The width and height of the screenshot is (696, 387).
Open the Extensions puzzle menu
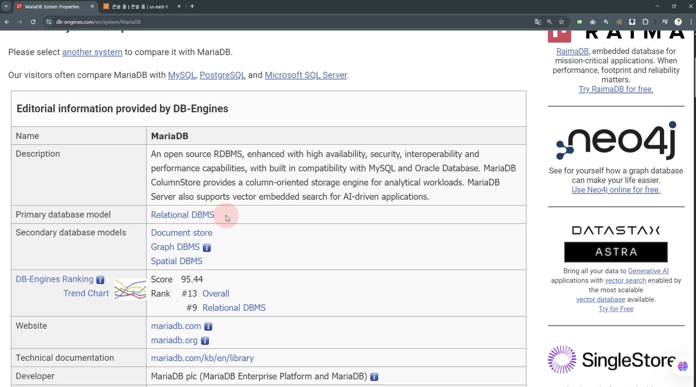(646, 22)
